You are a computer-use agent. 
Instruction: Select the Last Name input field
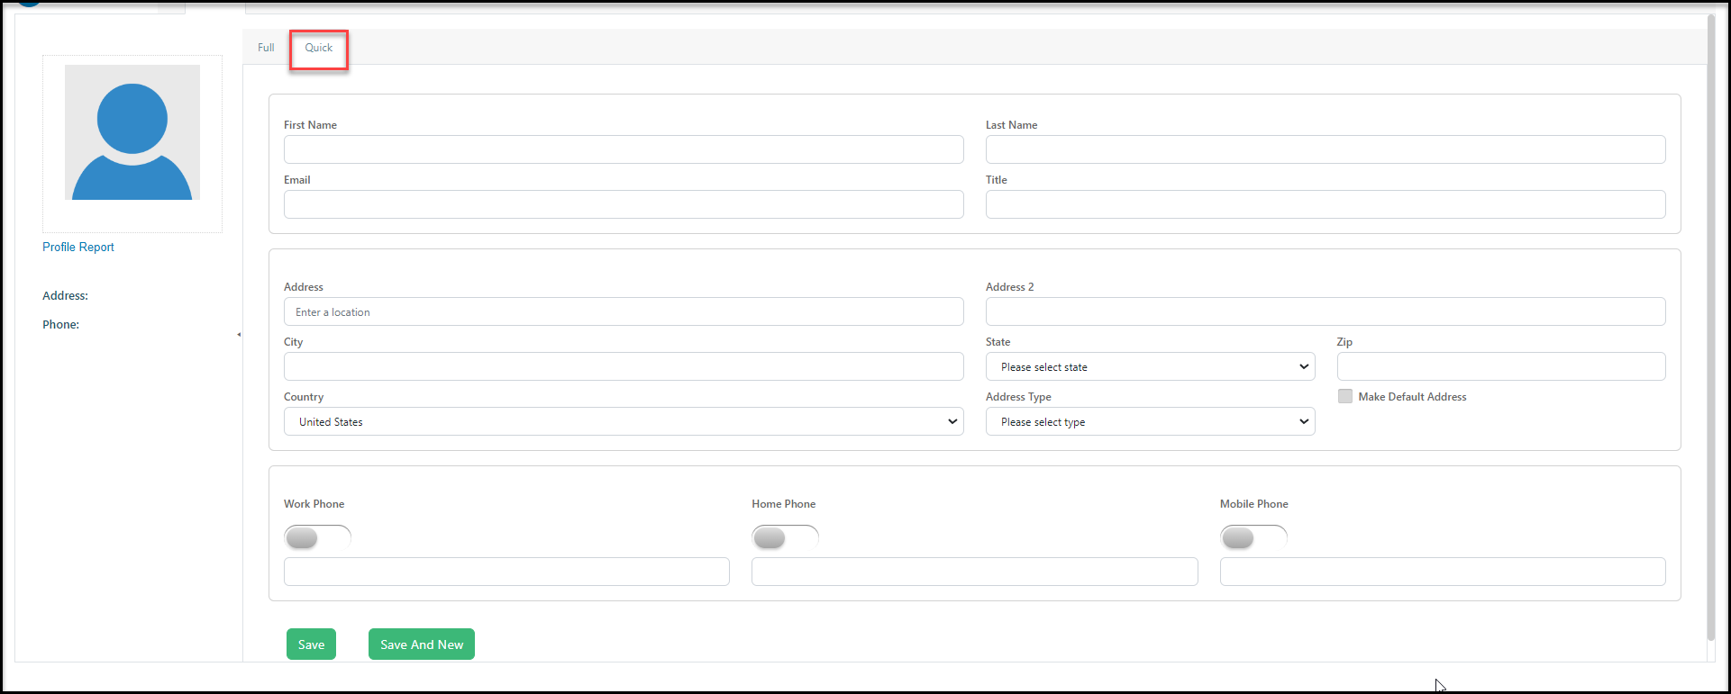coord(1326,149)
